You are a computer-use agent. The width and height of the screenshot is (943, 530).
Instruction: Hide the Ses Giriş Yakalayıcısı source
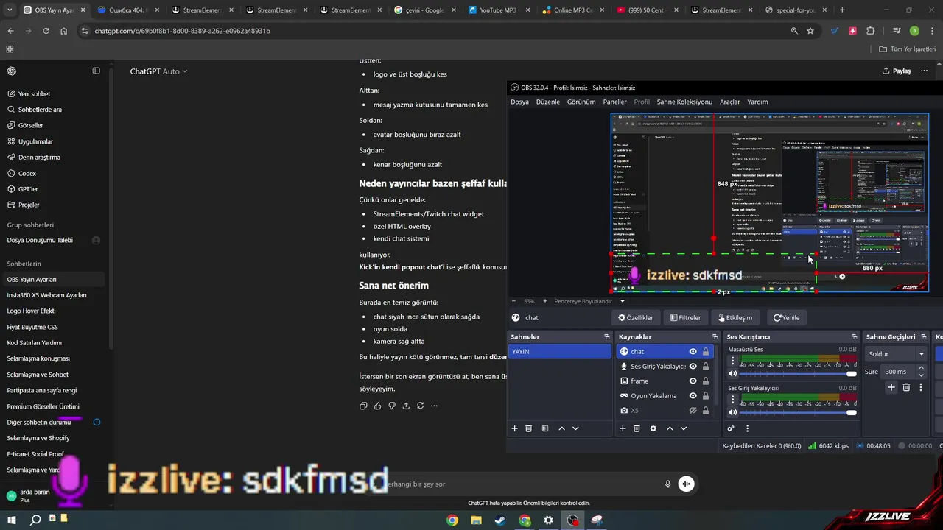pyautogui.click(x=693, y=366)
